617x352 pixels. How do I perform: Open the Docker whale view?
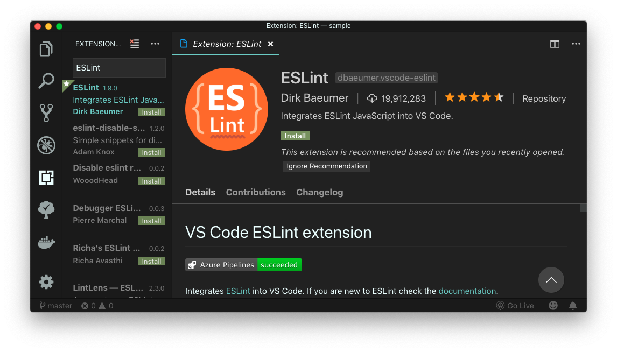[46, 242]
